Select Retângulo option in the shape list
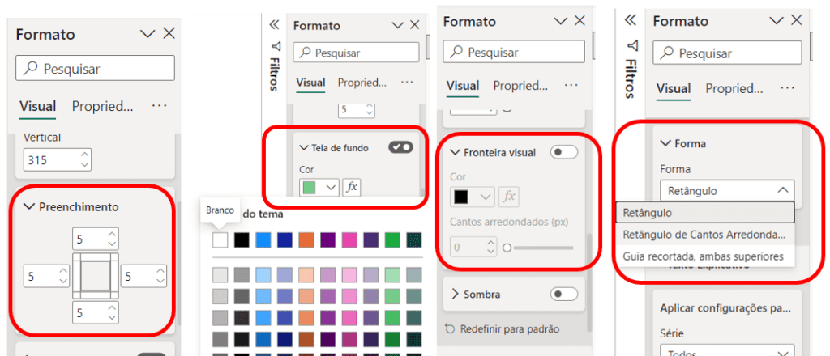Screen dimensions: 830x356 [x=706, y=212]
